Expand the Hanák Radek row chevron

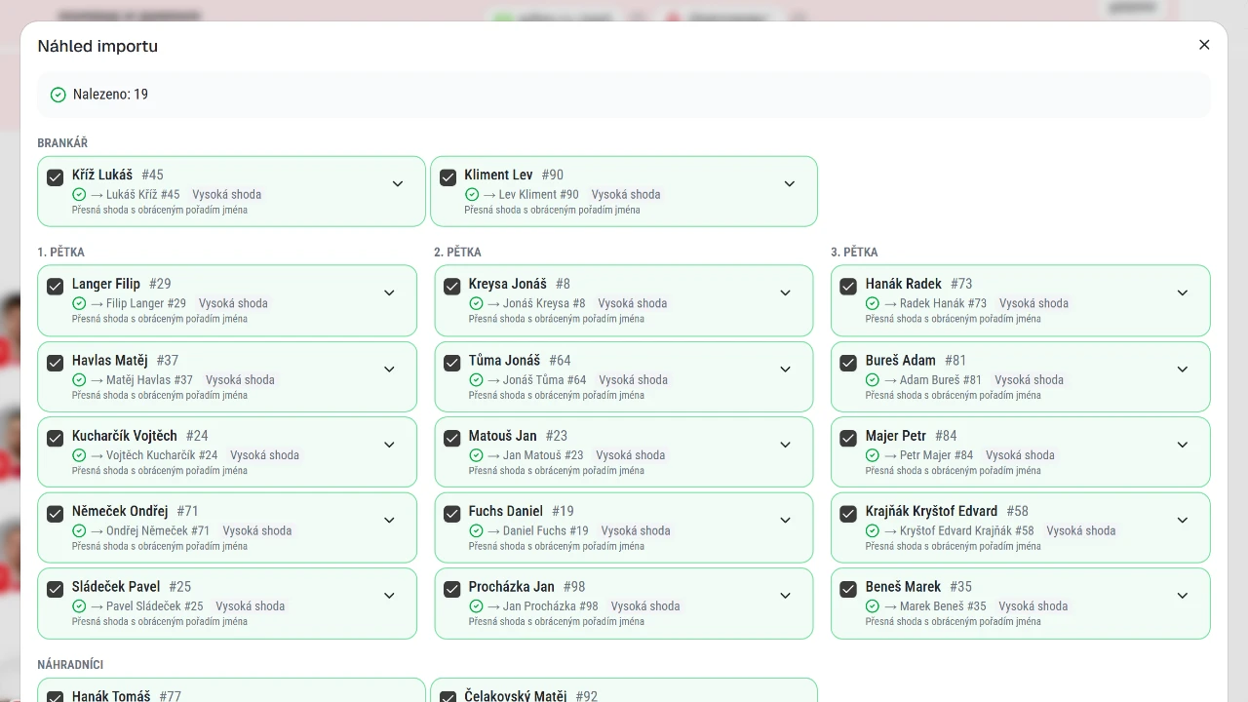pyautogui.click(x=1183, y=292)
